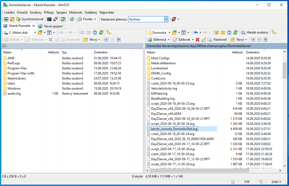This screenshot has width=289, height=186.
Task: Click Hledat soubory to find files
Action: [255, 32]
